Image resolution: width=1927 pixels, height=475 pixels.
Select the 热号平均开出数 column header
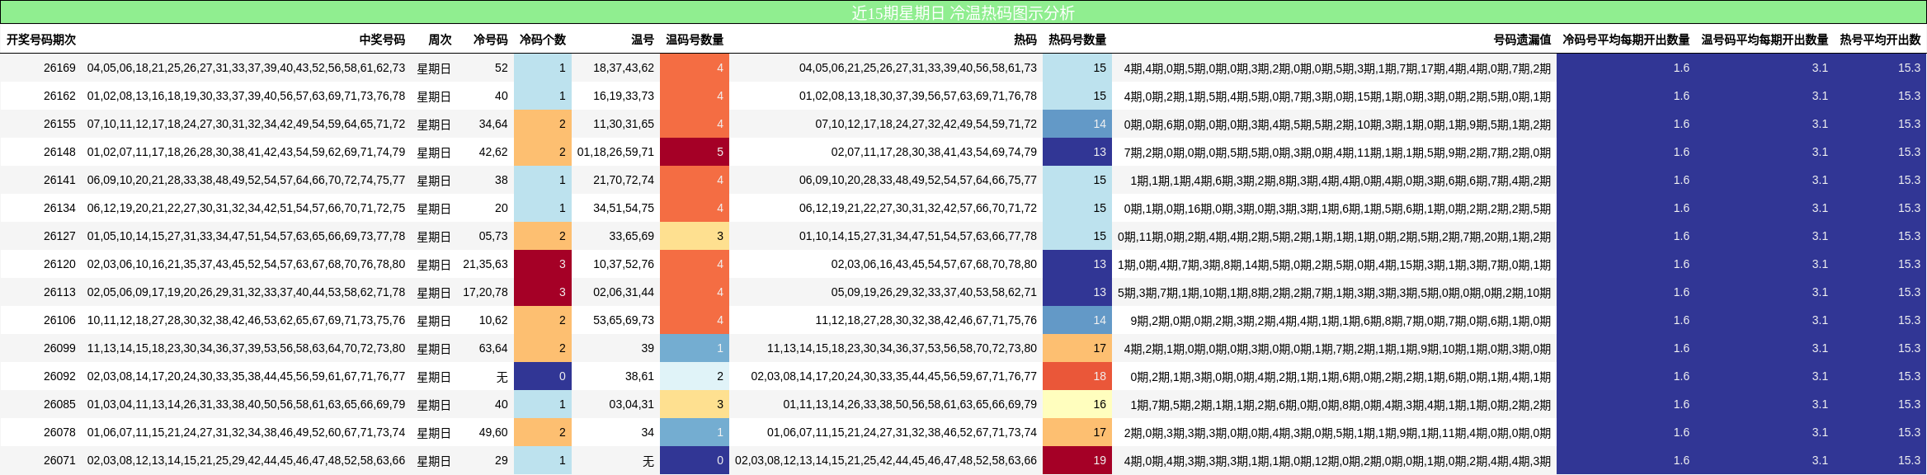coord(1880,40)
